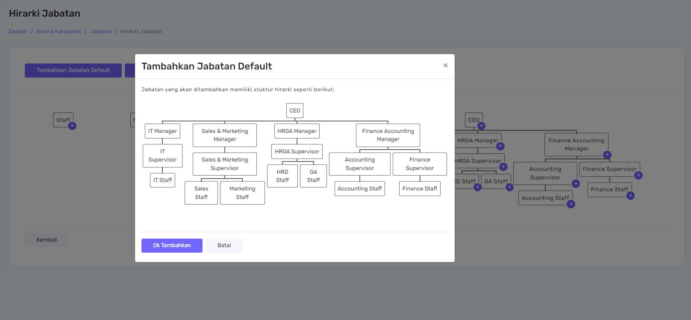Go to Kelola Karyawan breadcrumb
The image size is (691, 320).
59,32
